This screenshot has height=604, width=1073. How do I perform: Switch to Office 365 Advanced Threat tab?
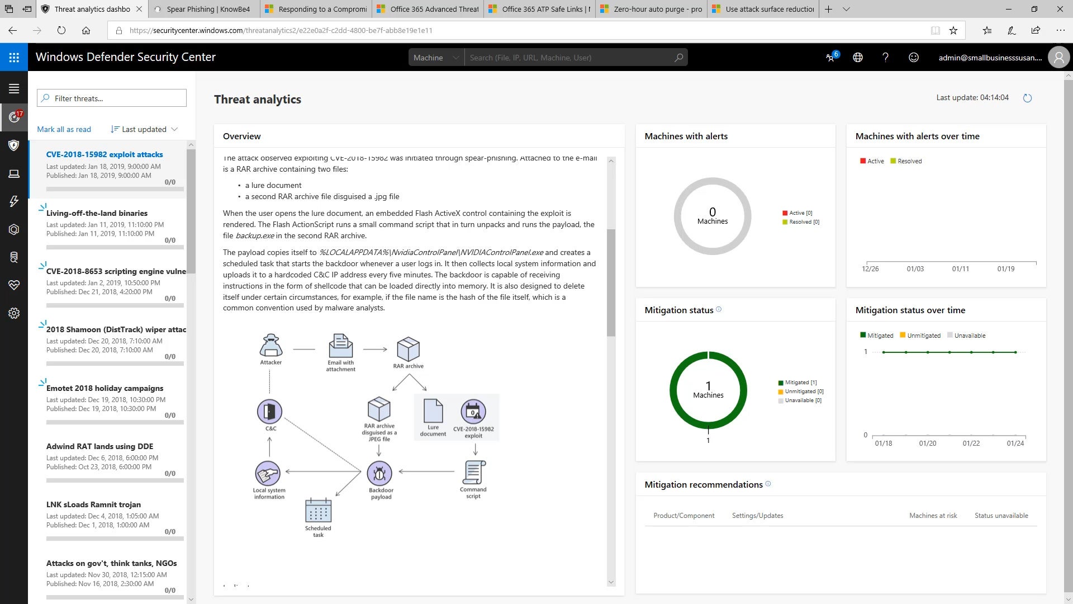pos(428,9)
